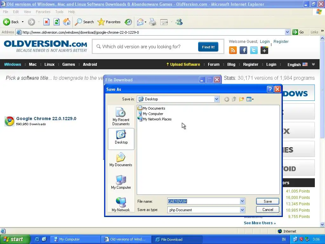Expand the IE address bar dropdown

[287, 32]
